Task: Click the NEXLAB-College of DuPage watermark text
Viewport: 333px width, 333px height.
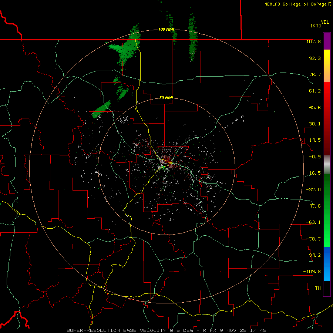Action: click(297, 4)
